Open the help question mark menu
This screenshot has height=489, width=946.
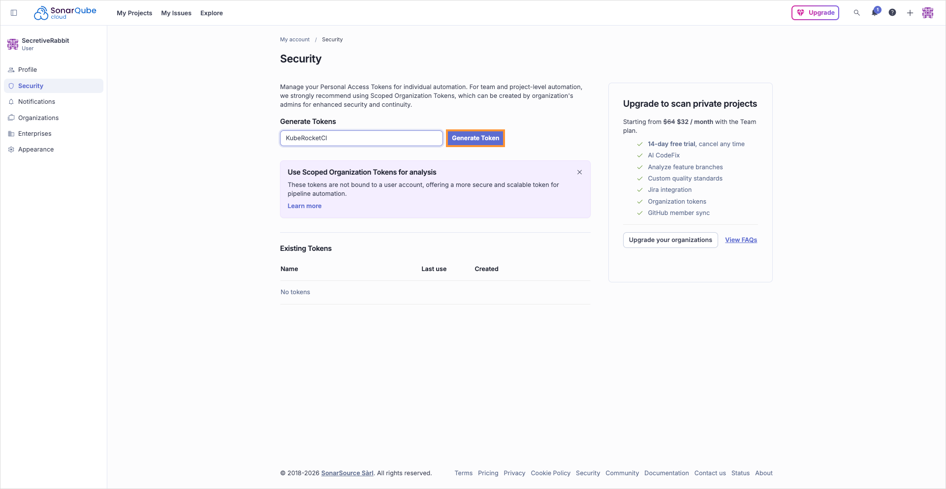coord(892,13)
